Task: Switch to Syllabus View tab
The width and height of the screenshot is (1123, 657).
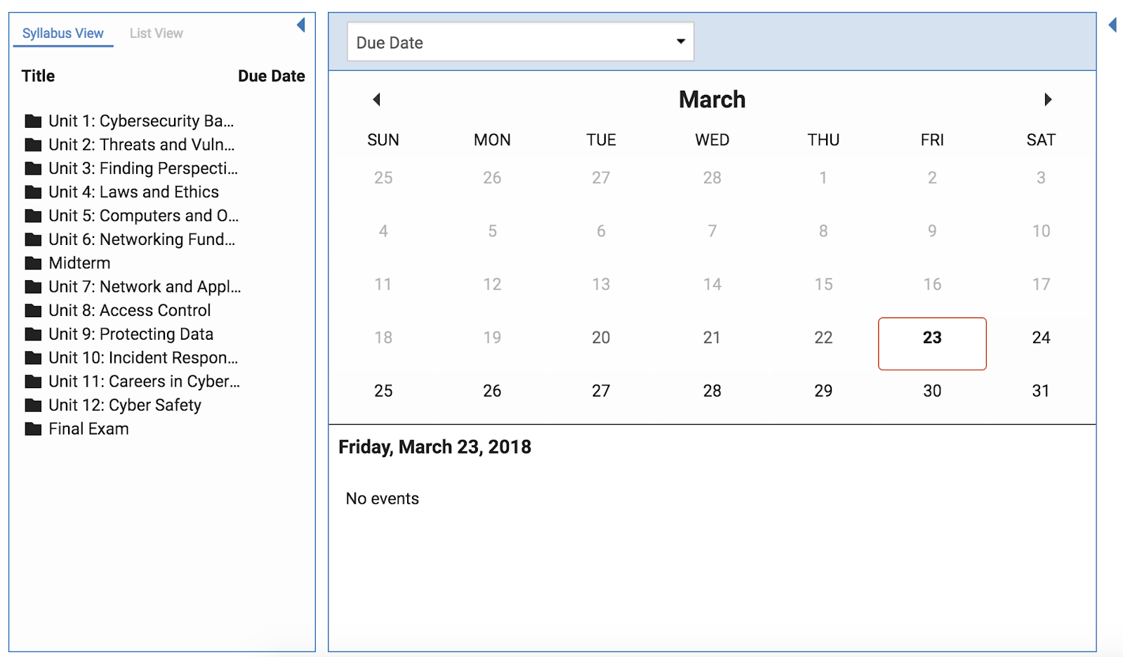Action: click(x=63, y=34)
